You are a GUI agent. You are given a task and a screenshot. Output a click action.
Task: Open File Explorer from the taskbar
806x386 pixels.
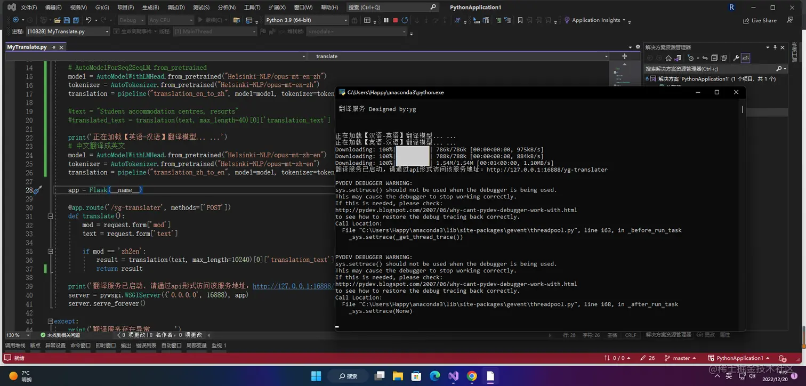(x=398, y=376)
